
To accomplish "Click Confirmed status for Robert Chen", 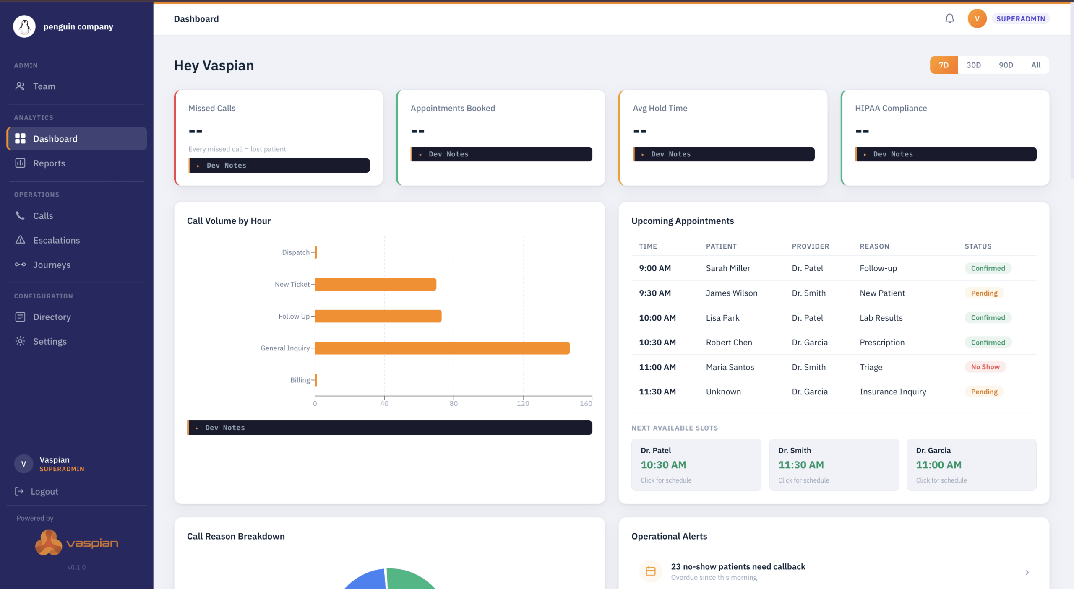I will tap(988, 343).
